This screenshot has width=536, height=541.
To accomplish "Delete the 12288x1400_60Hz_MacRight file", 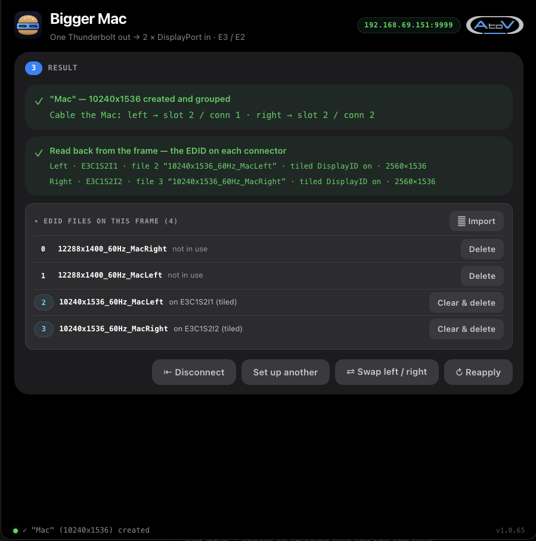I will [x=482, y=249].
